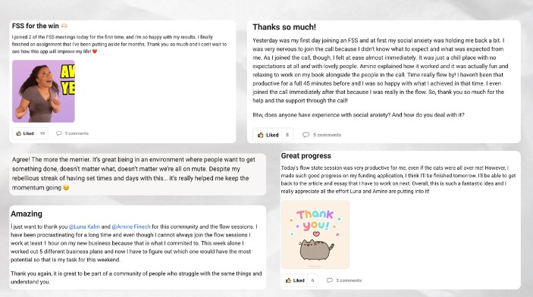This screenshot has height=297, width=533.
Task: Click like count 10 on first post
Action: [x=42, y=133]
